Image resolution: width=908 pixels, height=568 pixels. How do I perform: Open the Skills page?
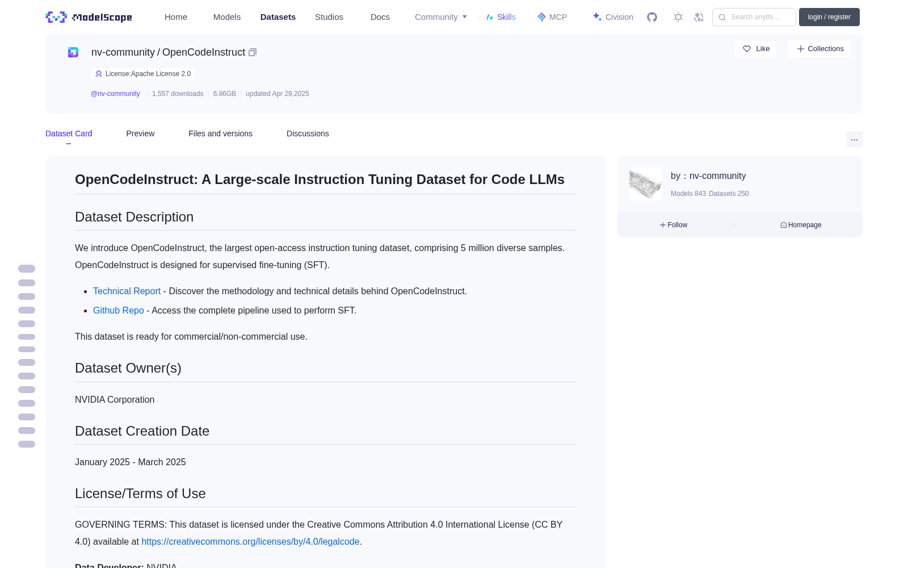501,17
